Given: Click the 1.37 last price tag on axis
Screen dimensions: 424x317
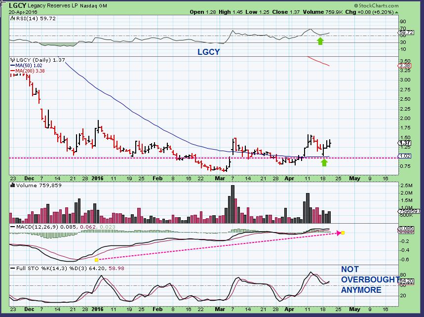Looking at the screenshot, I should tap(405, 143).
